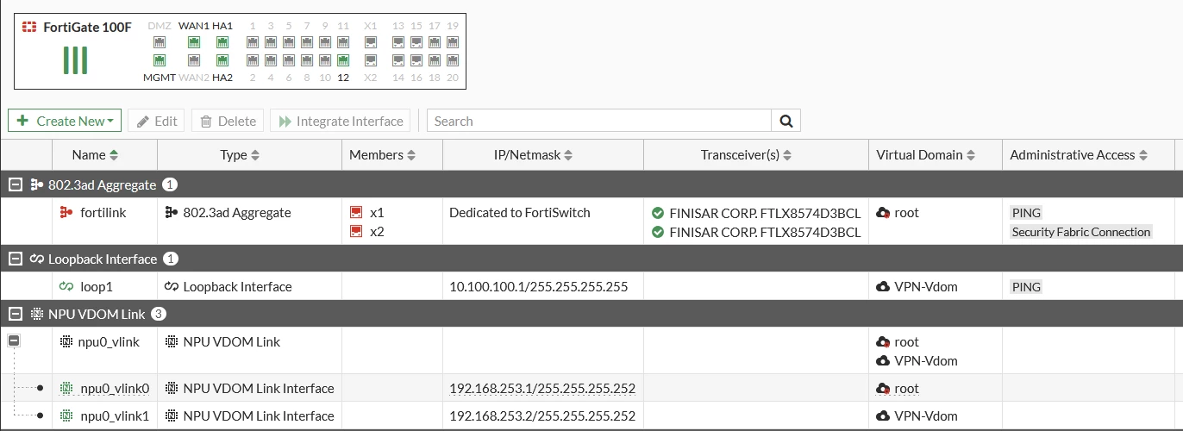
Task: Select port 13 on the faceplate
Action: point(398,41)
